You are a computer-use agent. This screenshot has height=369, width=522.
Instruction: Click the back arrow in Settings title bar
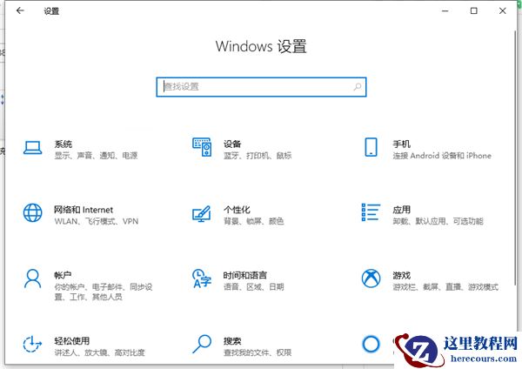pyautogui.click(x=20, y=10)
